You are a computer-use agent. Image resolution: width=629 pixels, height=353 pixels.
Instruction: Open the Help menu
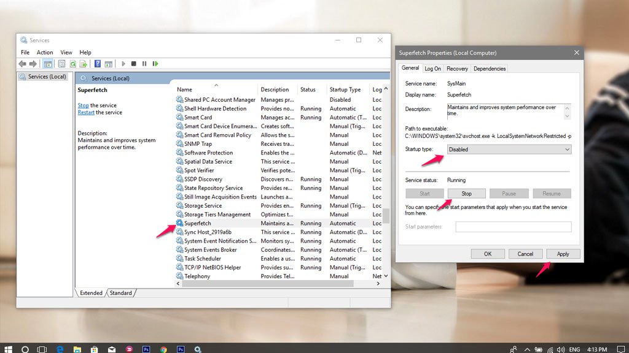(85, 53)
